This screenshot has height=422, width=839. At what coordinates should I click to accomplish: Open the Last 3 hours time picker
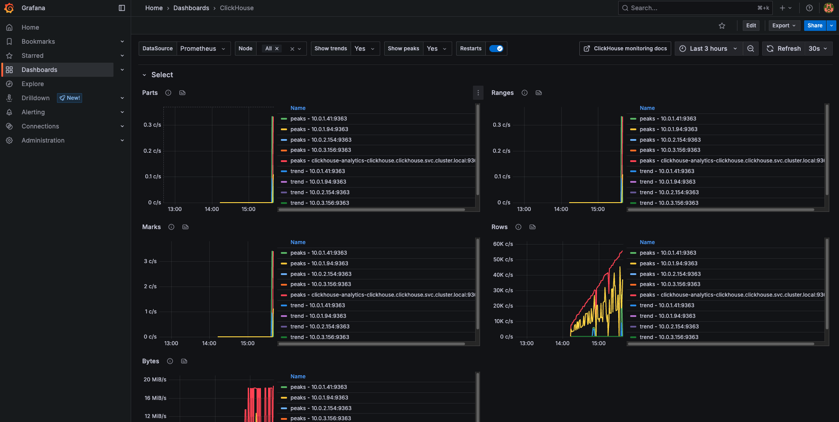click(x=708, y=49)
